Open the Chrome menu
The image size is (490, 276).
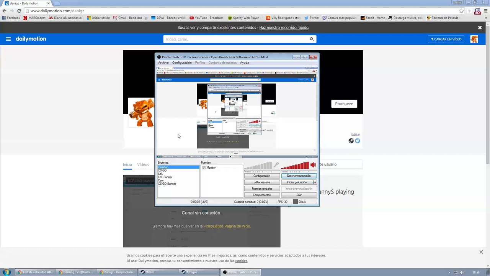(x=485, y=11)
